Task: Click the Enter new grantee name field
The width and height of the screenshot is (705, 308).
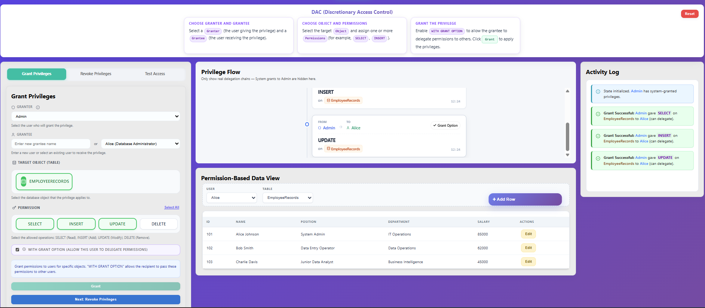Action: [x=50, y=144]
